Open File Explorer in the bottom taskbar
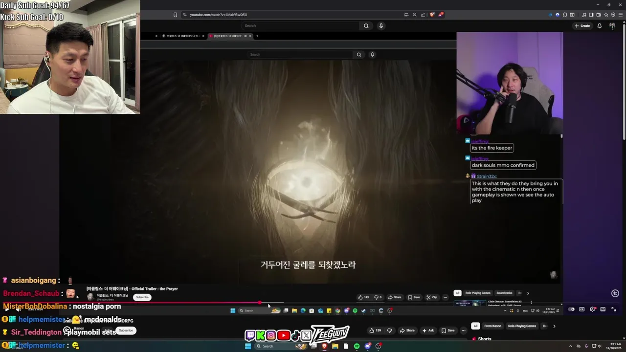626x352 pixels. (335, 346)
